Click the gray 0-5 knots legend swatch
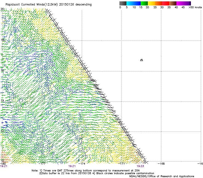 123,3
